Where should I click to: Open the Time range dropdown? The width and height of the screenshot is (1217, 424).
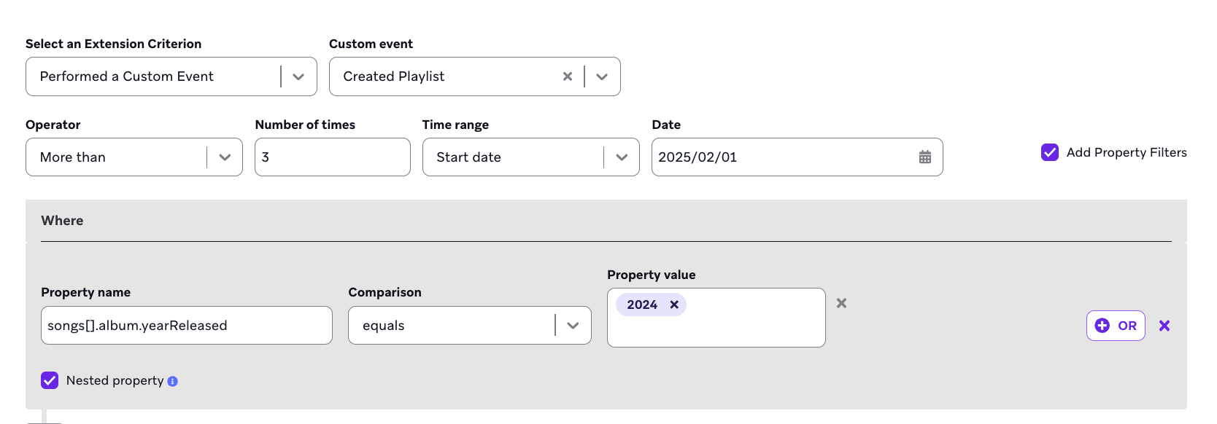coord(622,157)
